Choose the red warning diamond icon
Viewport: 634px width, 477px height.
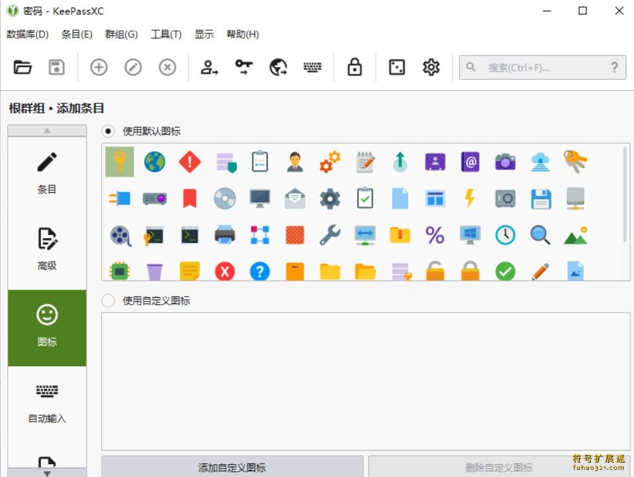tap(190, 162)
